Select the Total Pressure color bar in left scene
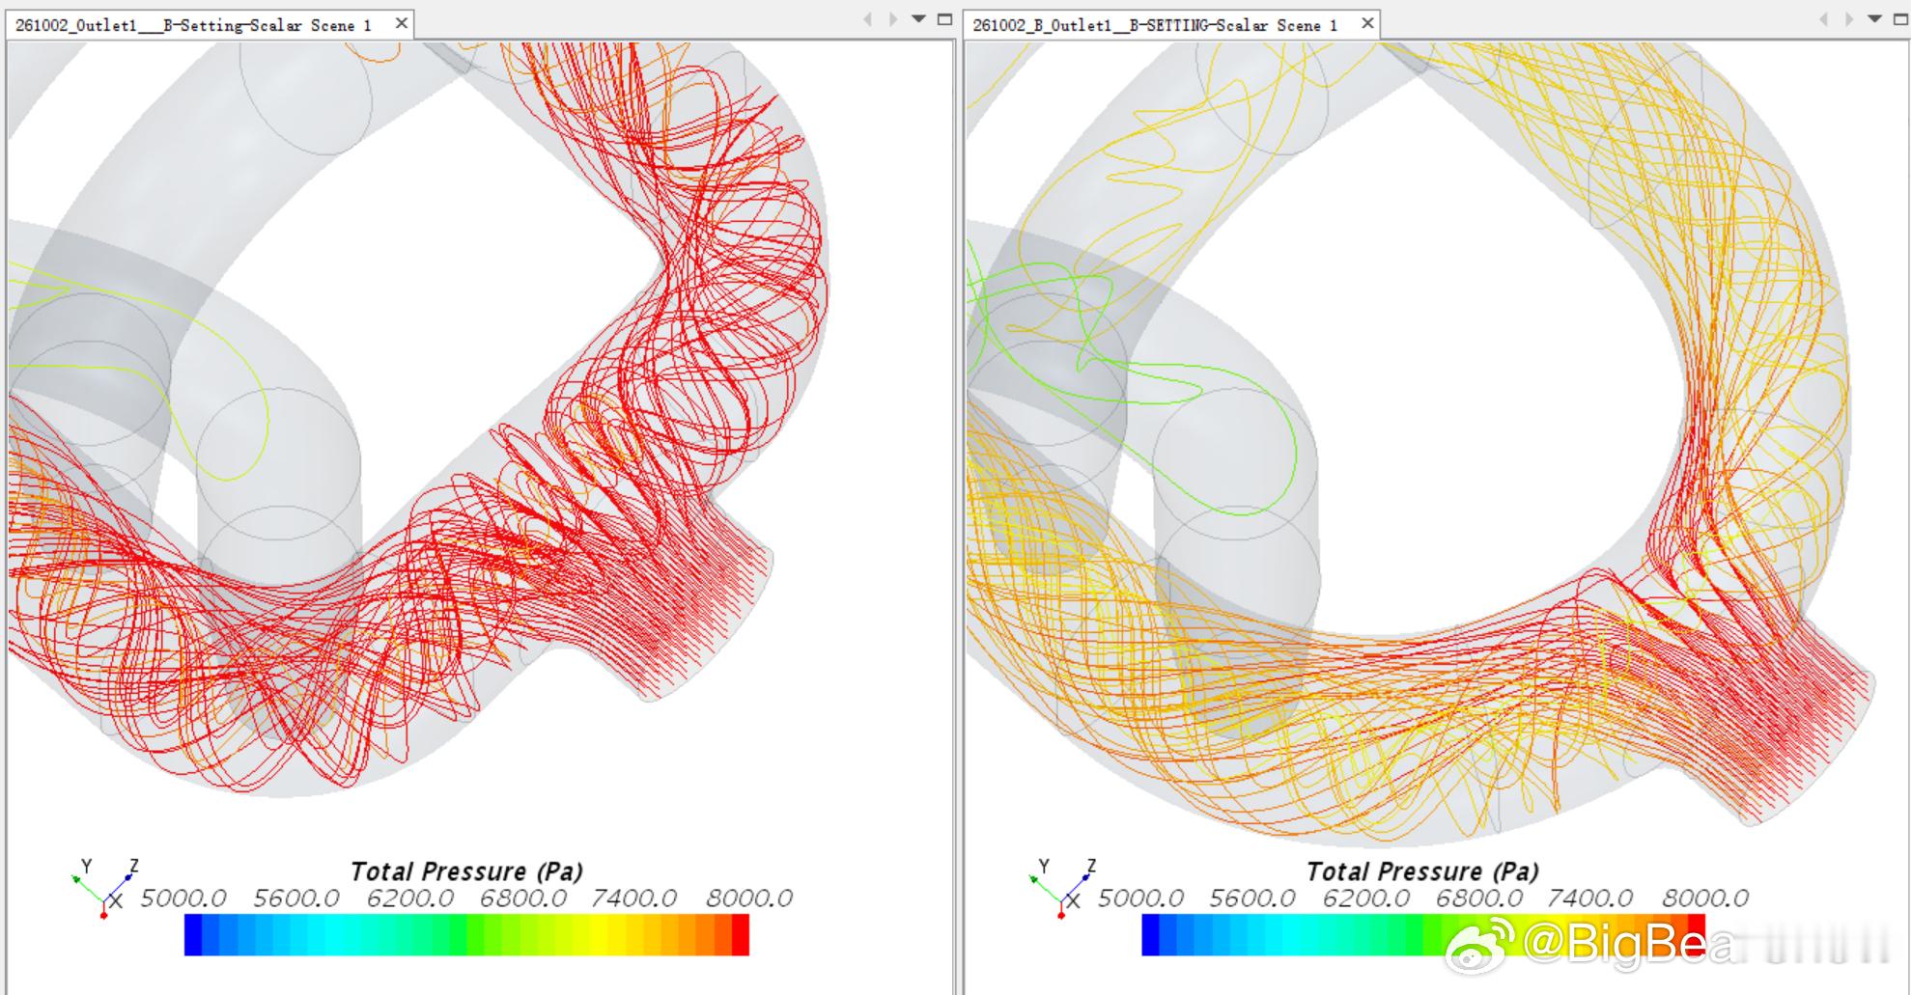The image size is (1911, 995). pos(466,935)
